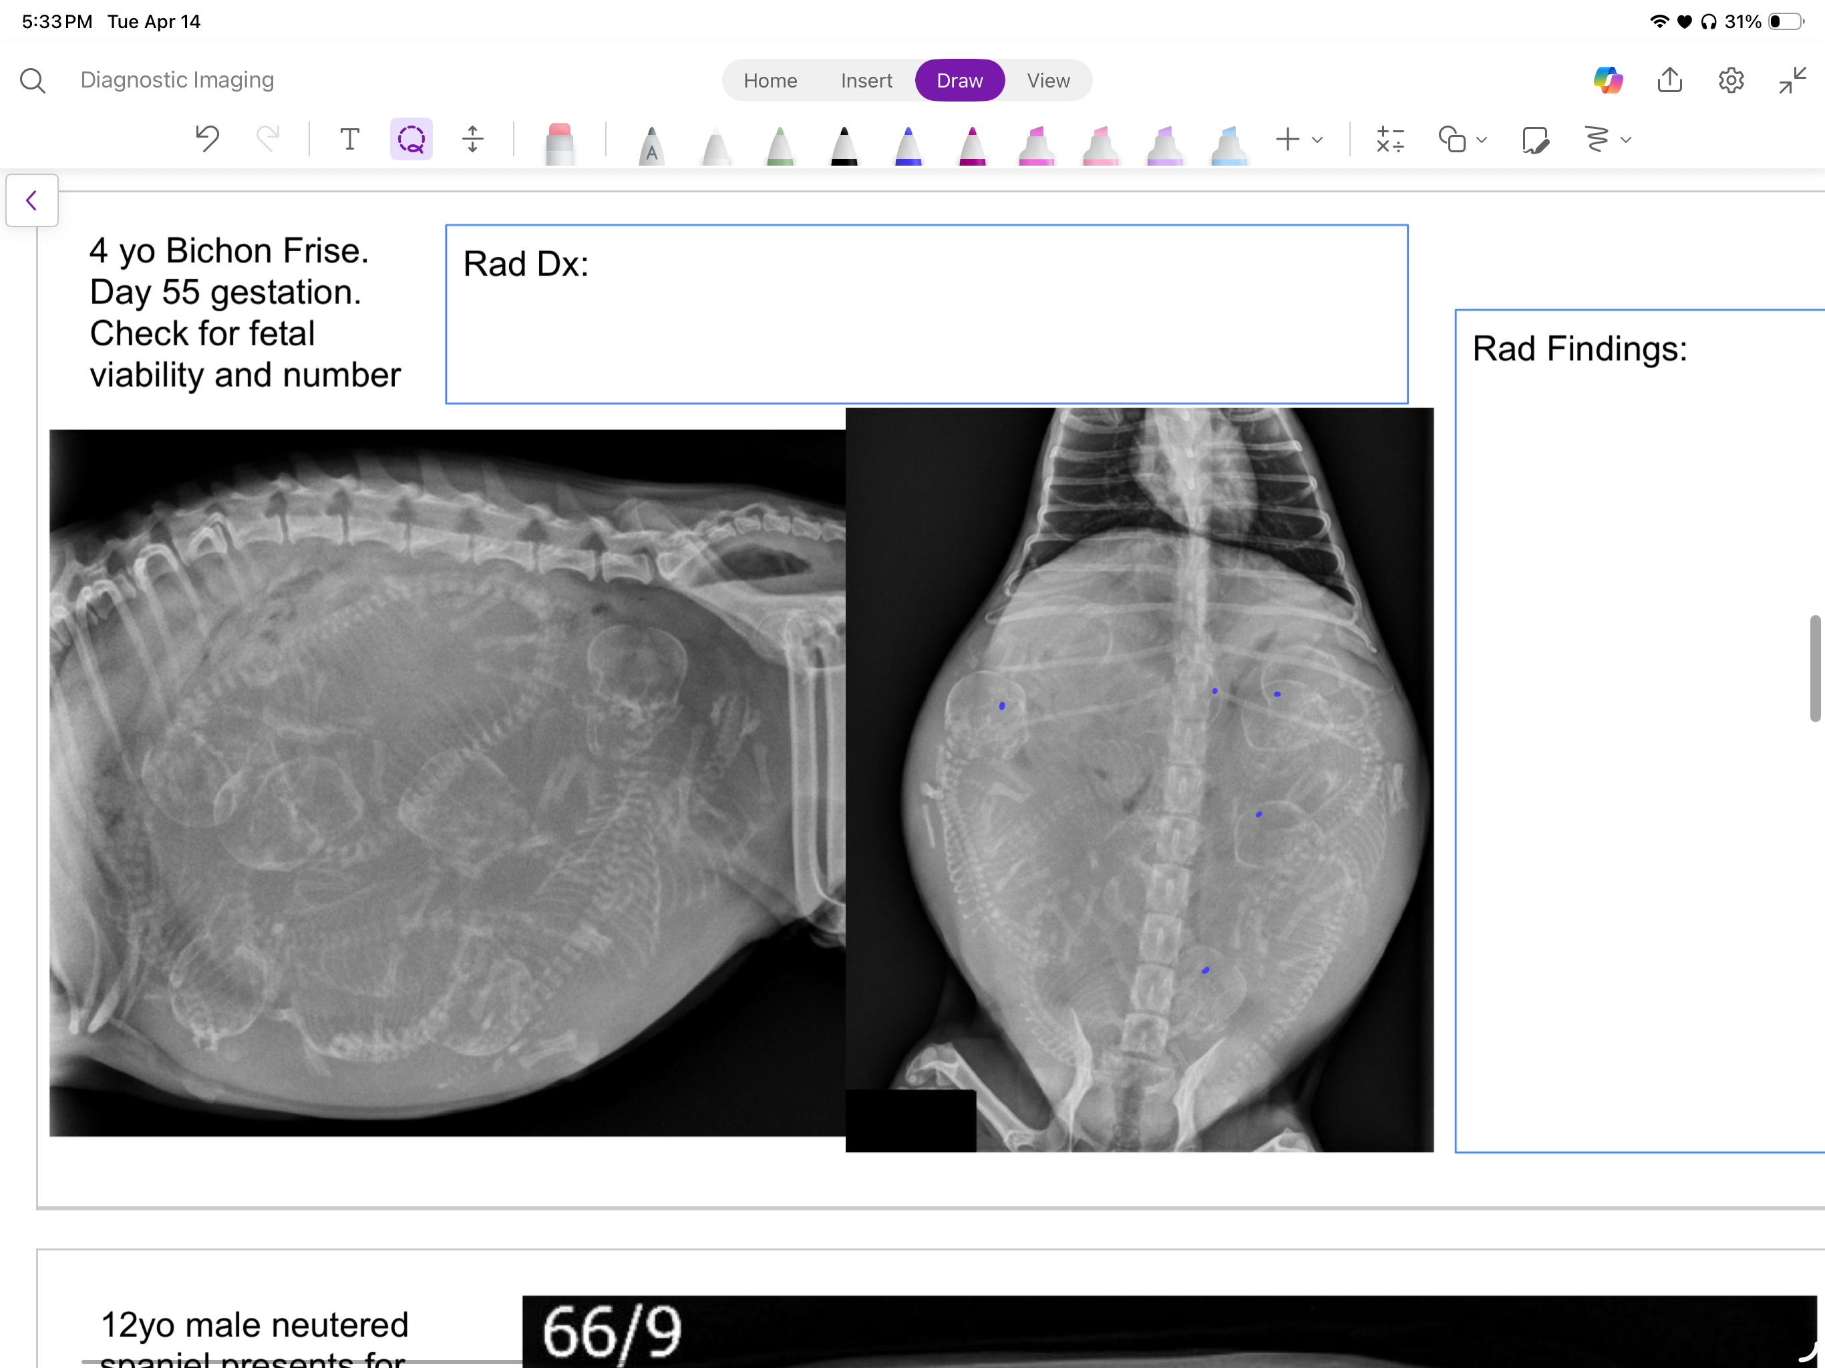Switch to the Home tab
The width and height of the screenshot is (1825, 1368).
coord(769,80)
